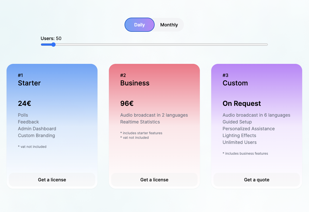This screenshot has height=212, width=309.
Task: Switch billing to Monthly
Action: 169,25
